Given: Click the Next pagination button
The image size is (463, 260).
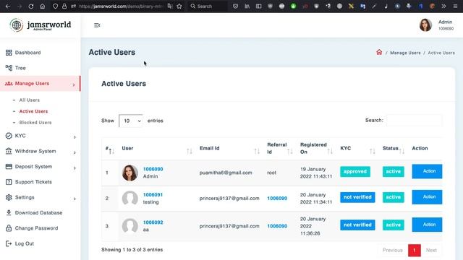Looking at the screenshot, I should point(431,251).
